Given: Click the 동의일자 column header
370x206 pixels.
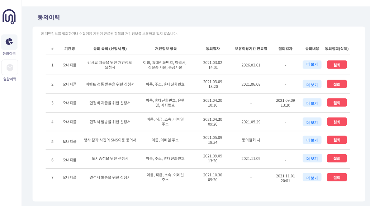Looking at the screenshot, I should (213, 49).
